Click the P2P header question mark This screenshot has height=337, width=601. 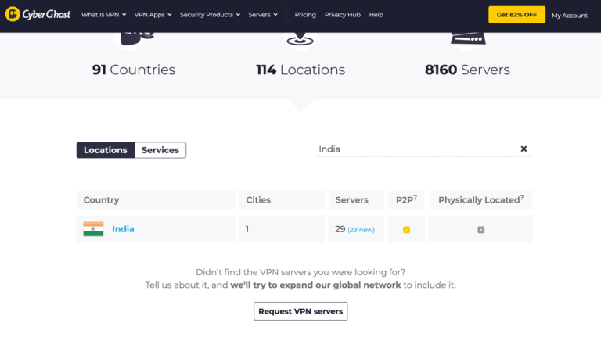click(x=415, y=197)
